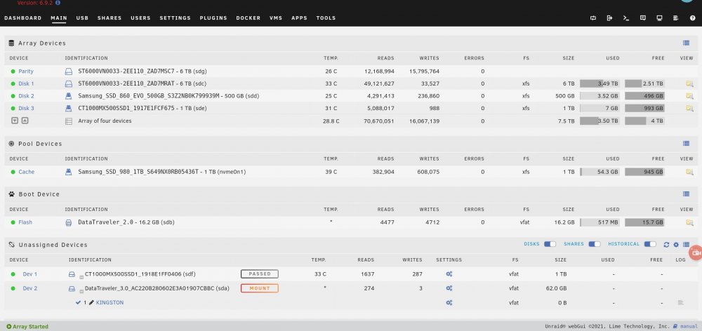Screen dimensions: 702x331
Task: Click the version info icon next to 6.9.2
Action: pyautogui.click(x=58, y=3)
